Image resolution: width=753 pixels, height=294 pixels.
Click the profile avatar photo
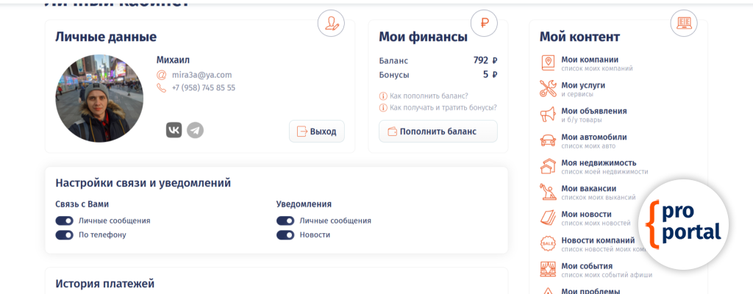point(99,98)
